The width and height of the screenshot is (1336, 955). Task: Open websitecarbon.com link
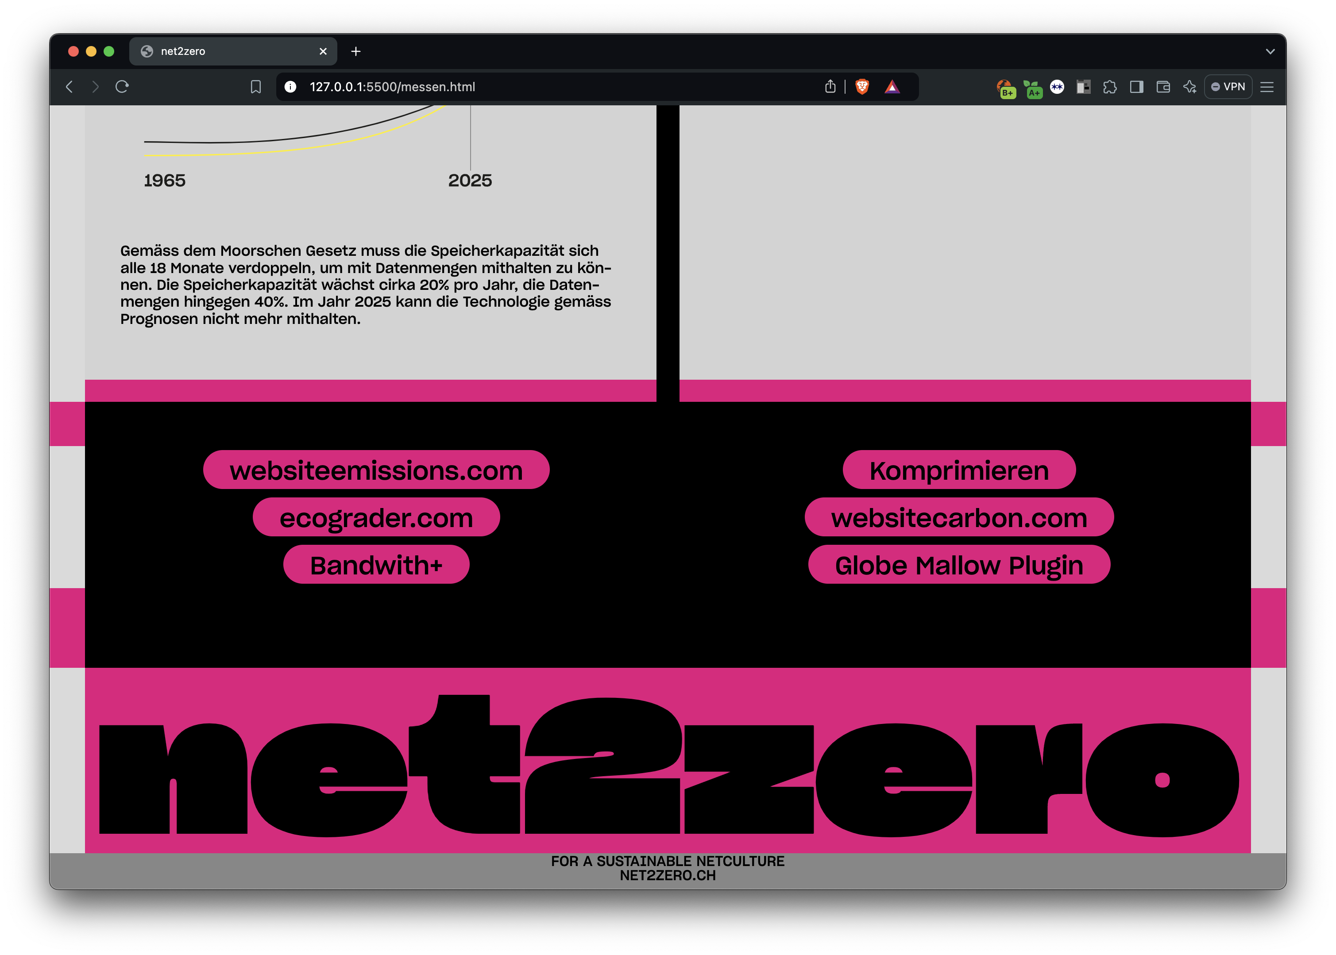[959, 517]
